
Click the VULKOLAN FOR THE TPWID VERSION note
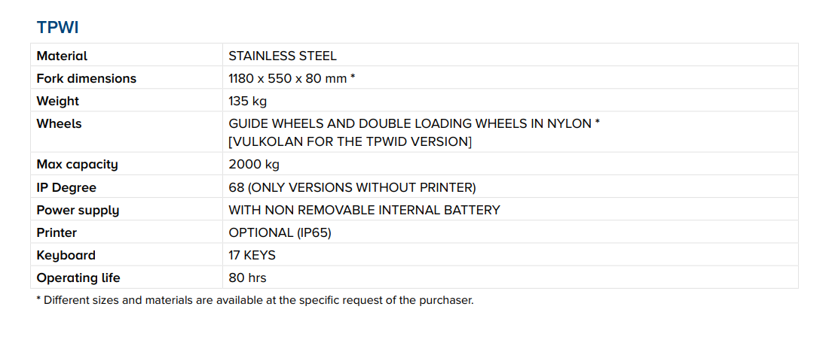pos(350,141)
